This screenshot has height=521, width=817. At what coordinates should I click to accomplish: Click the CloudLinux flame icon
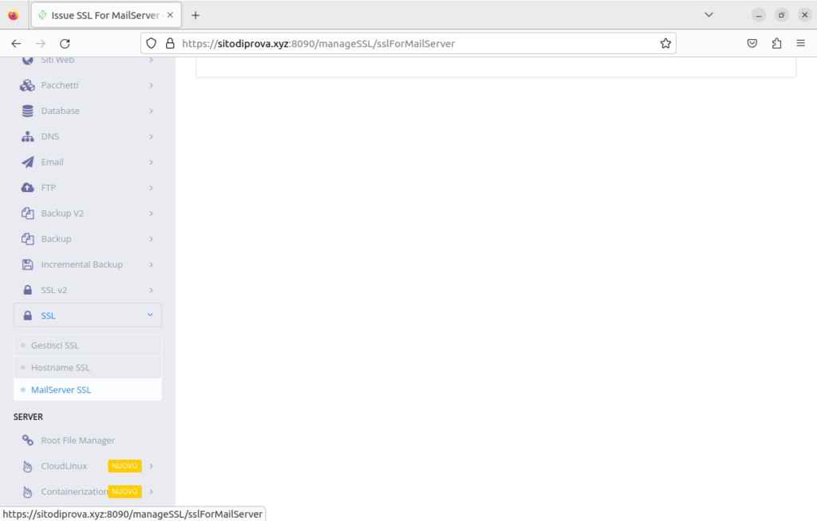[x=28, y=466]
